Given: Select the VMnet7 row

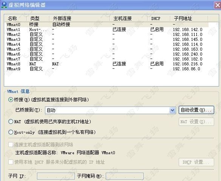Looking at the screenshot, I should [x=107, y=59].
